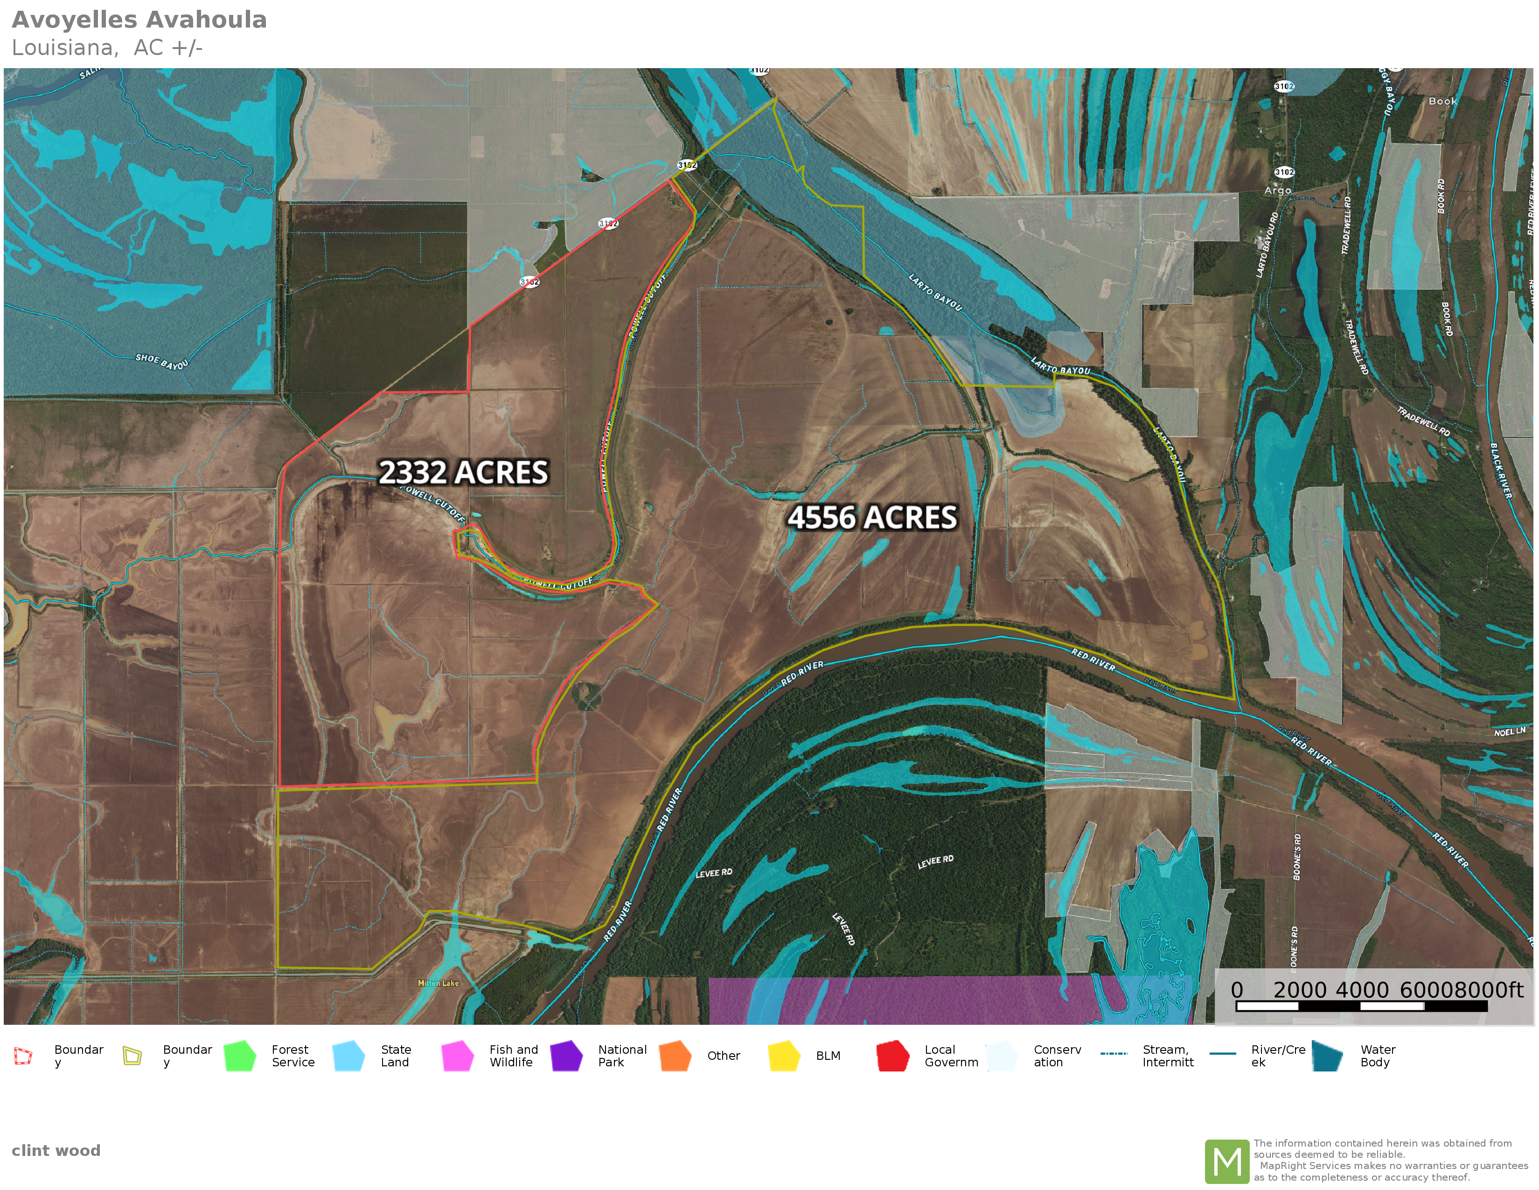This screenshot has width=1539, height=1190.
Task: Click the teal Water Body legend icon
Action: pyautogui.click(x=1328, y=1056)
